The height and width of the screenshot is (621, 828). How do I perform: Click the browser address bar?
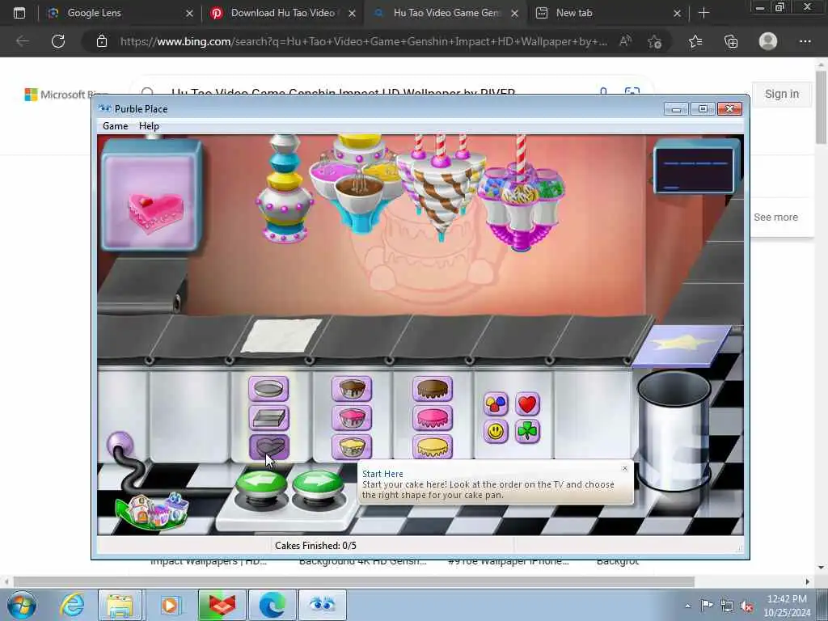coord(363,41)
